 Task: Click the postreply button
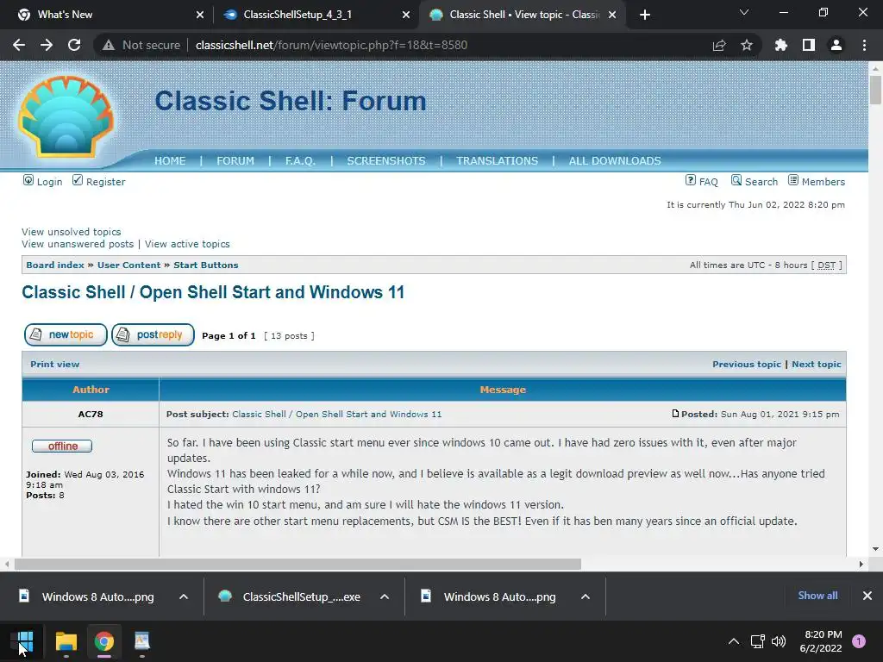[153, 335]
